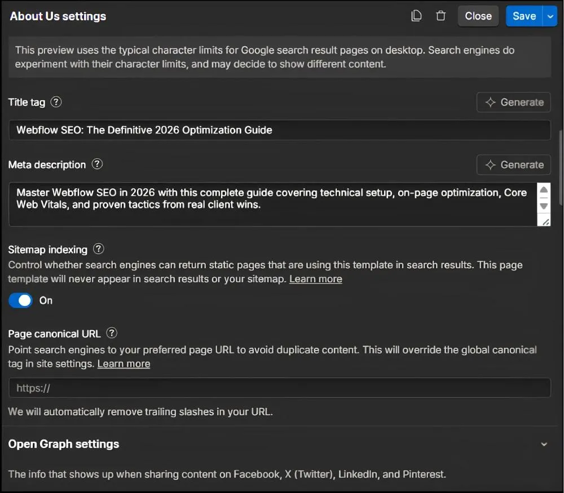Click the trash delete icon

[x=440, y=16]
